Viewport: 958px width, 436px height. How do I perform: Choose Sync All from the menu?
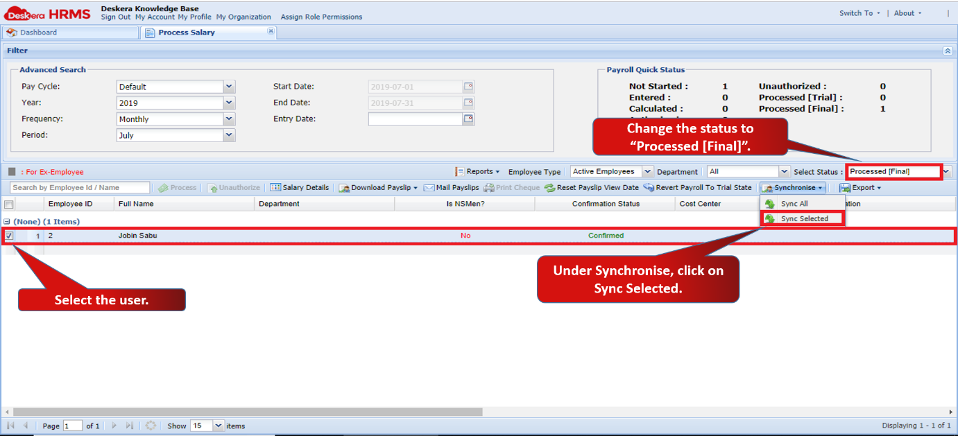pyautogui.click(x=803, y=204)
